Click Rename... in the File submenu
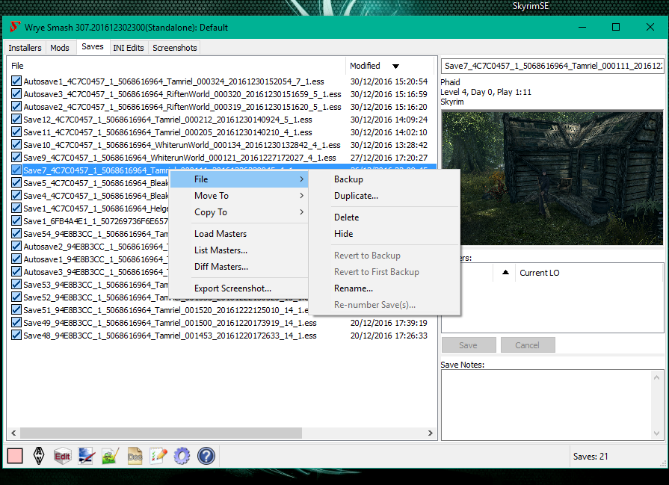 [353, 288]
